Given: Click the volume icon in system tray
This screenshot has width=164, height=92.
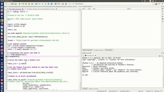Looking at the screenshot, I should [156, 1].
